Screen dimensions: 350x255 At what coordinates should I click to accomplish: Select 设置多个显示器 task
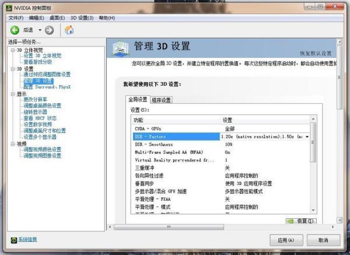point(40,137)
